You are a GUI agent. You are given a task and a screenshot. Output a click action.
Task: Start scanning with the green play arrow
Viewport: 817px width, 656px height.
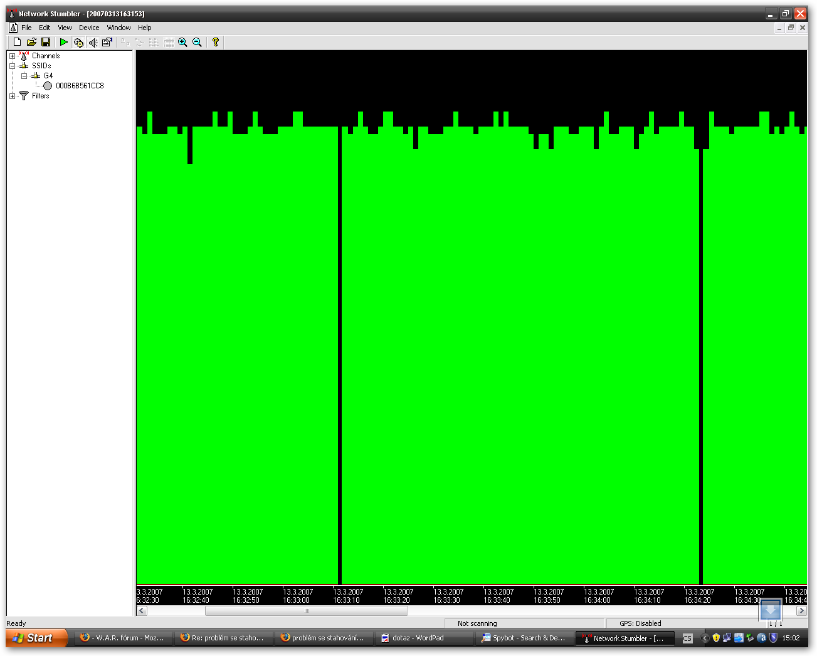pyautogui.click(x=63, y=42)
